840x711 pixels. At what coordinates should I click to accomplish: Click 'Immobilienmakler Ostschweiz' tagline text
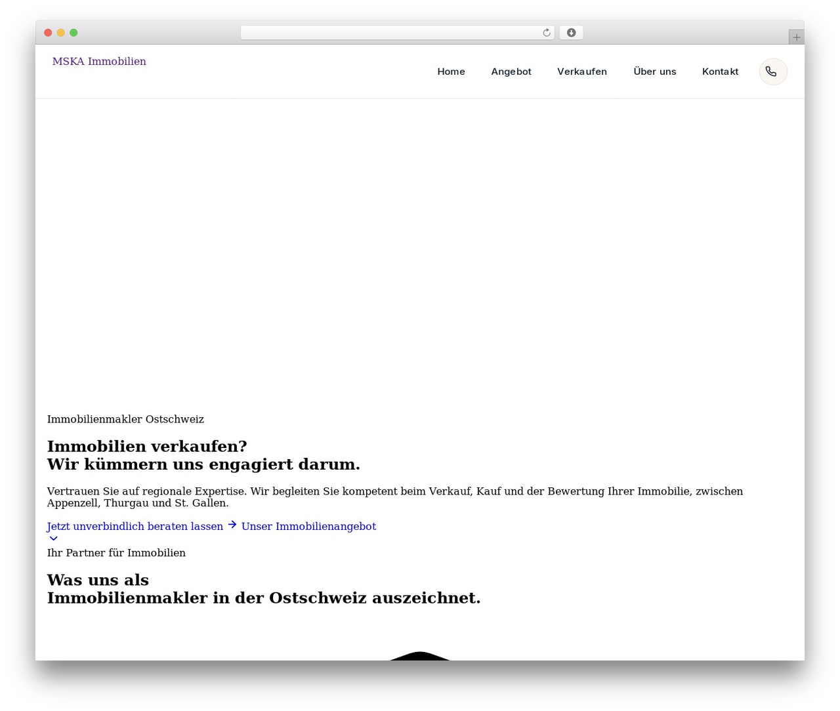tap(125, 419)
